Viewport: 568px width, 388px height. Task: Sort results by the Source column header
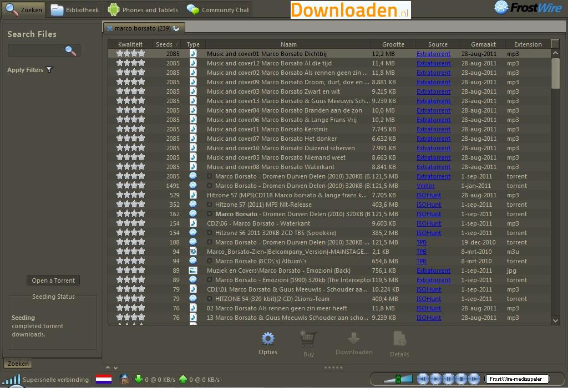(x=438, y=44)
